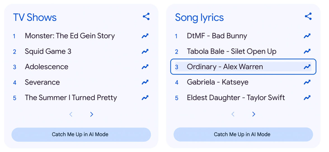Image resolution: width=329 pixels, height=152 pixels.
Task: Open Tabola Bale - Silet Open Up
Action: click(231, 51)
